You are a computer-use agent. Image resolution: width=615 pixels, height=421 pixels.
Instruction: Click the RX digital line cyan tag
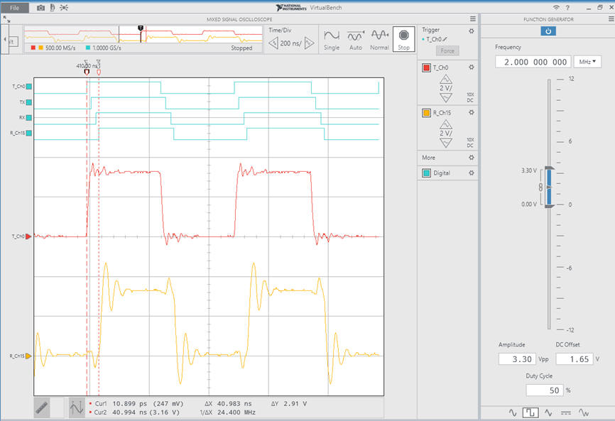[28, 118]
